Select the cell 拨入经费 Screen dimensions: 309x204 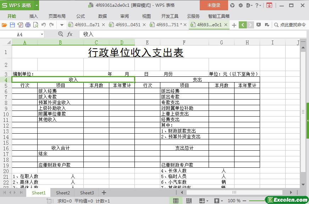pyautogui.click(x=60, y=91)
